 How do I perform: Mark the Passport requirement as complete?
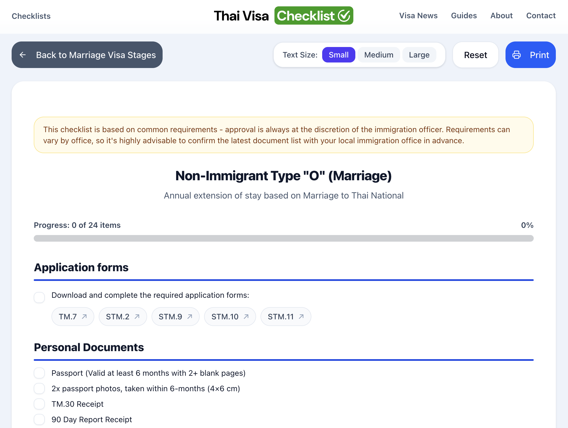(x=39, y=373)
